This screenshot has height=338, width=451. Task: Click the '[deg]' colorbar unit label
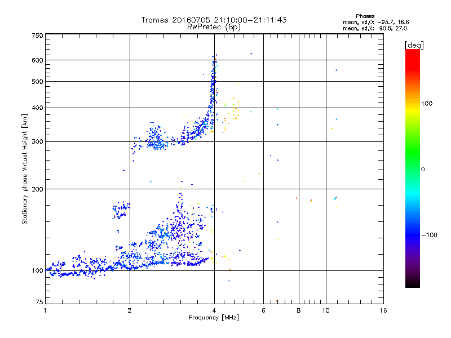[414, 45]
